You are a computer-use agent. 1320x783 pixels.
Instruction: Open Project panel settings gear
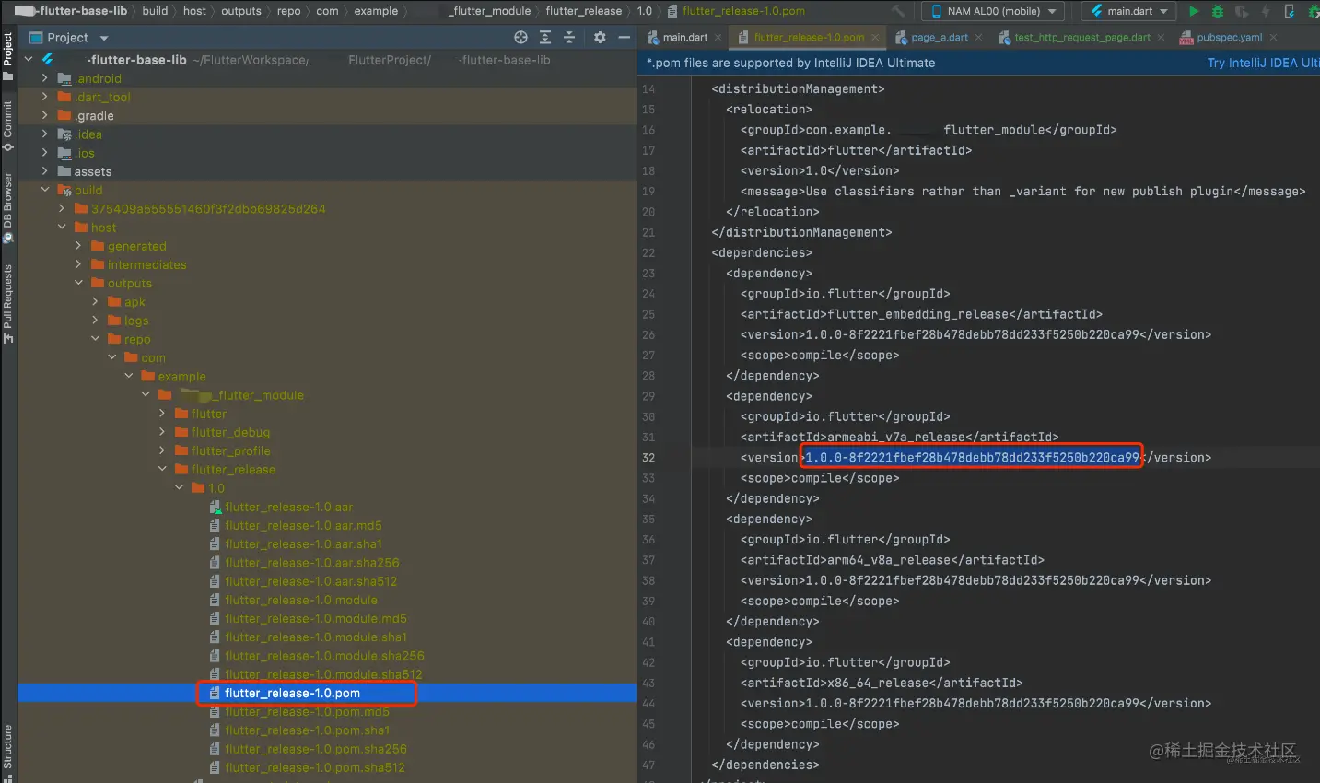point(600,37)
